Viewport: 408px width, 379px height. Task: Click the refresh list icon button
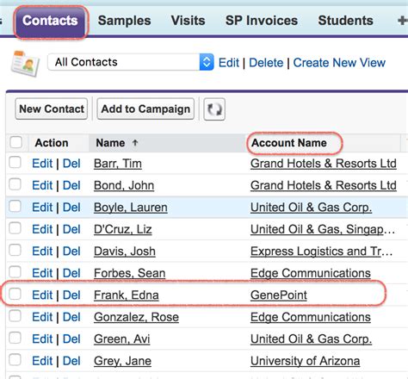214,109
